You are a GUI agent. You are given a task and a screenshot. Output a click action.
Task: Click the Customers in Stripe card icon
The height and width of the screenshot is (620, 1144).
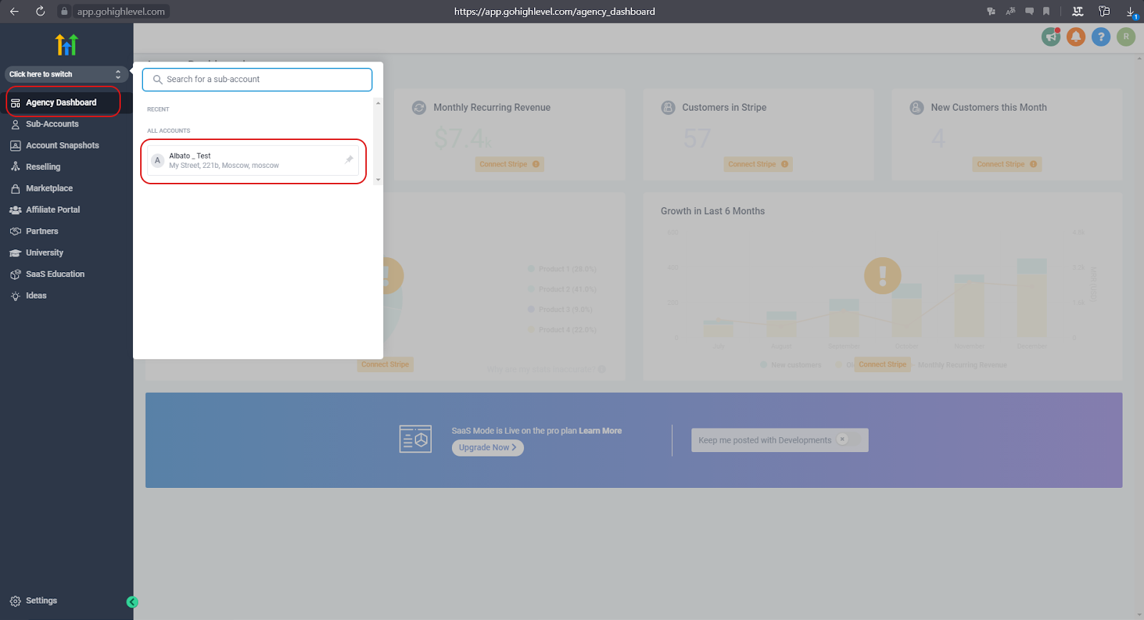pyautogui.click(x=668, y=108)
